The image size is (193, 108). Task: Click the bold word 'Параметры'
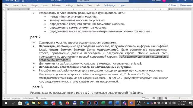47,46
